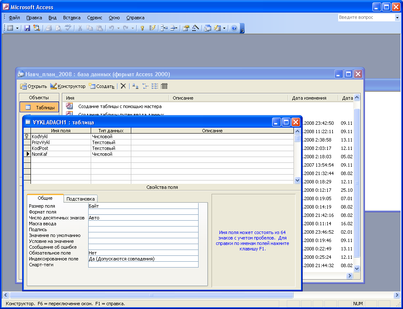The width and height of the screenshot is (403, 309).
Task: Select the KodPost field name cell
Action: tap(61, 148)
